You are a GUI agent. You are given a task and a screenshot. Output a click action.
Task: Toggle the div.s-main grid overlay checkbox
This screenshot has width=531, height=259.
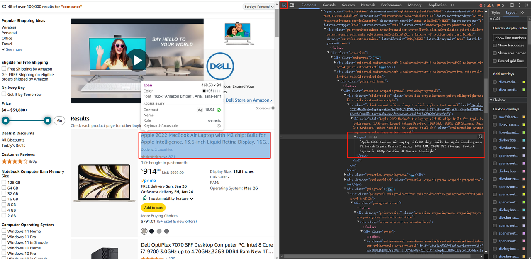point(495,82)
